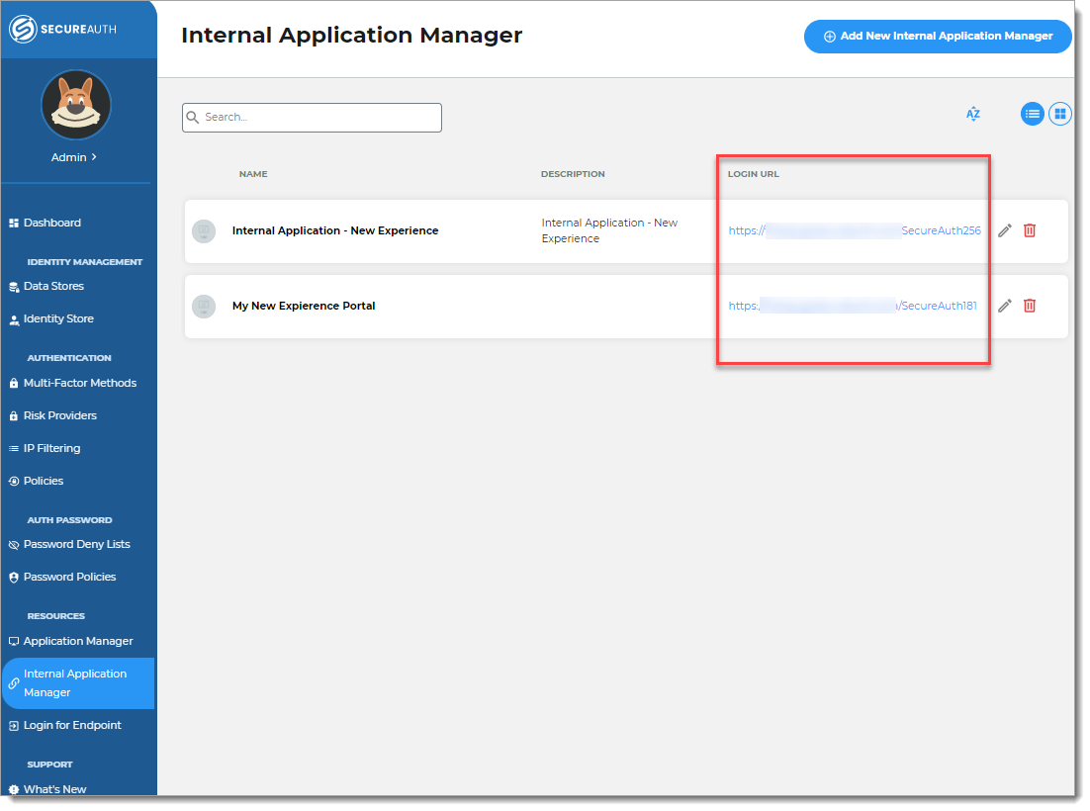Click Add New Internal Application Manager

coord(937,37)
